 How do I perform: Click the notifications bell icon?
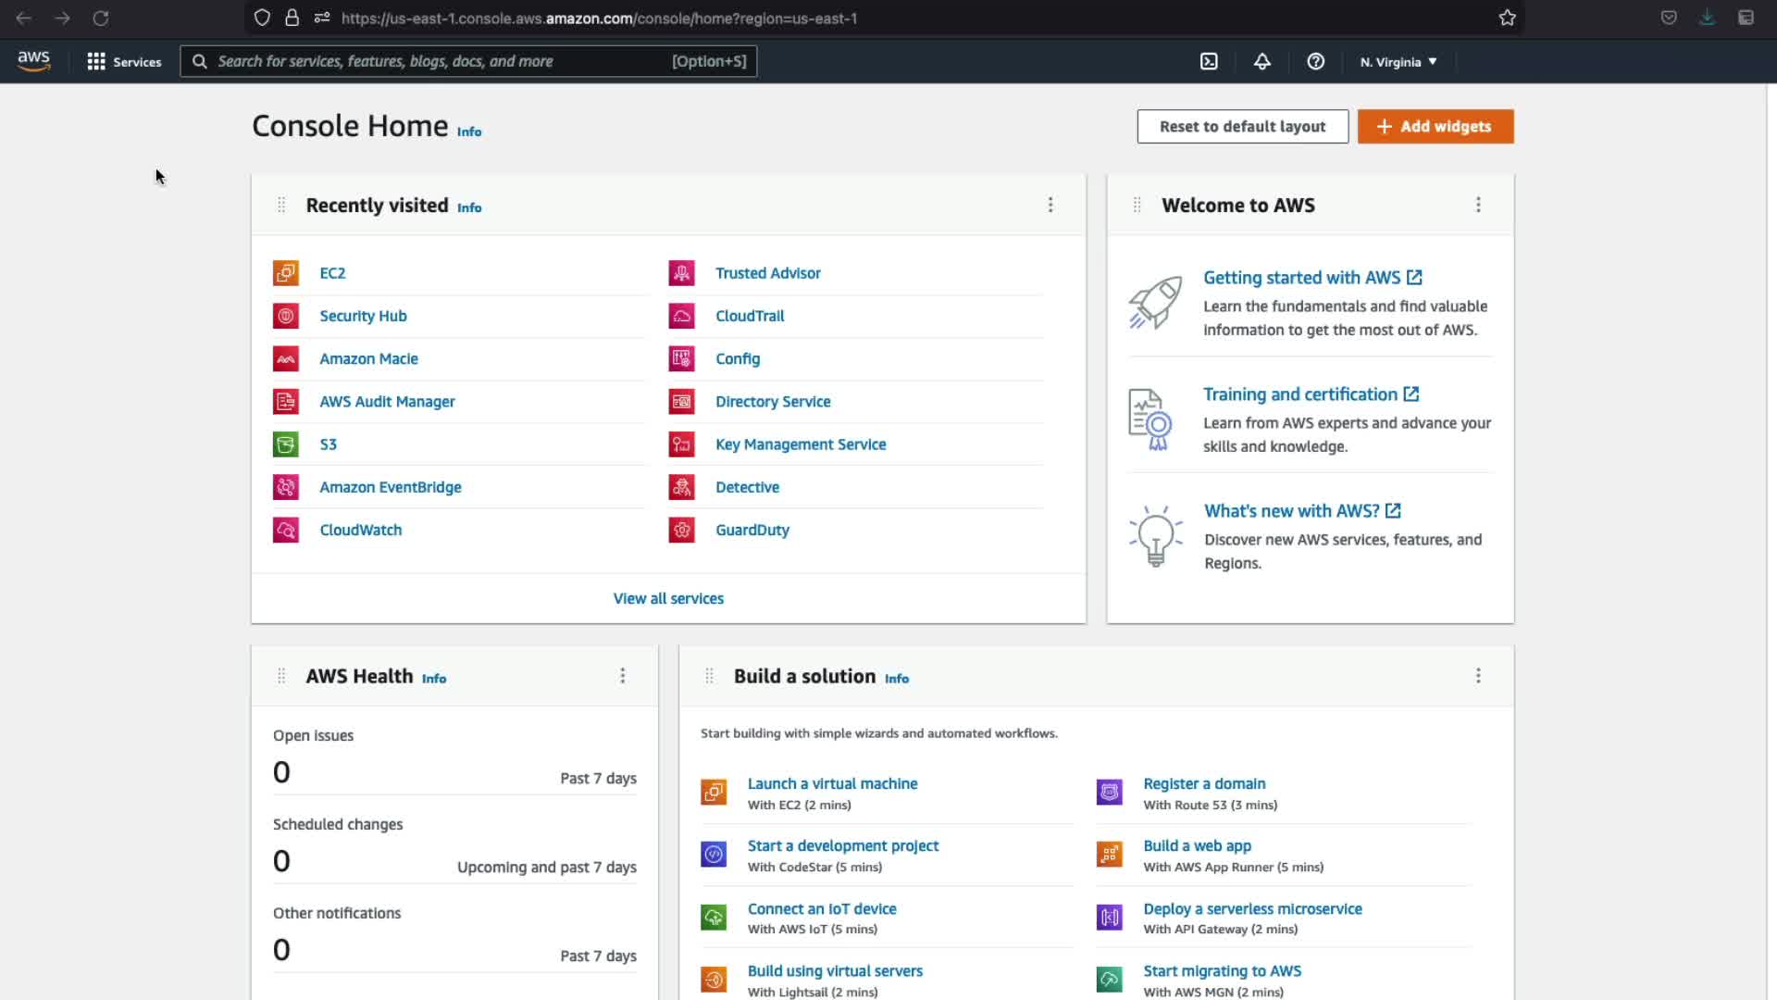pyautogui.click(x=1261, y=61)
